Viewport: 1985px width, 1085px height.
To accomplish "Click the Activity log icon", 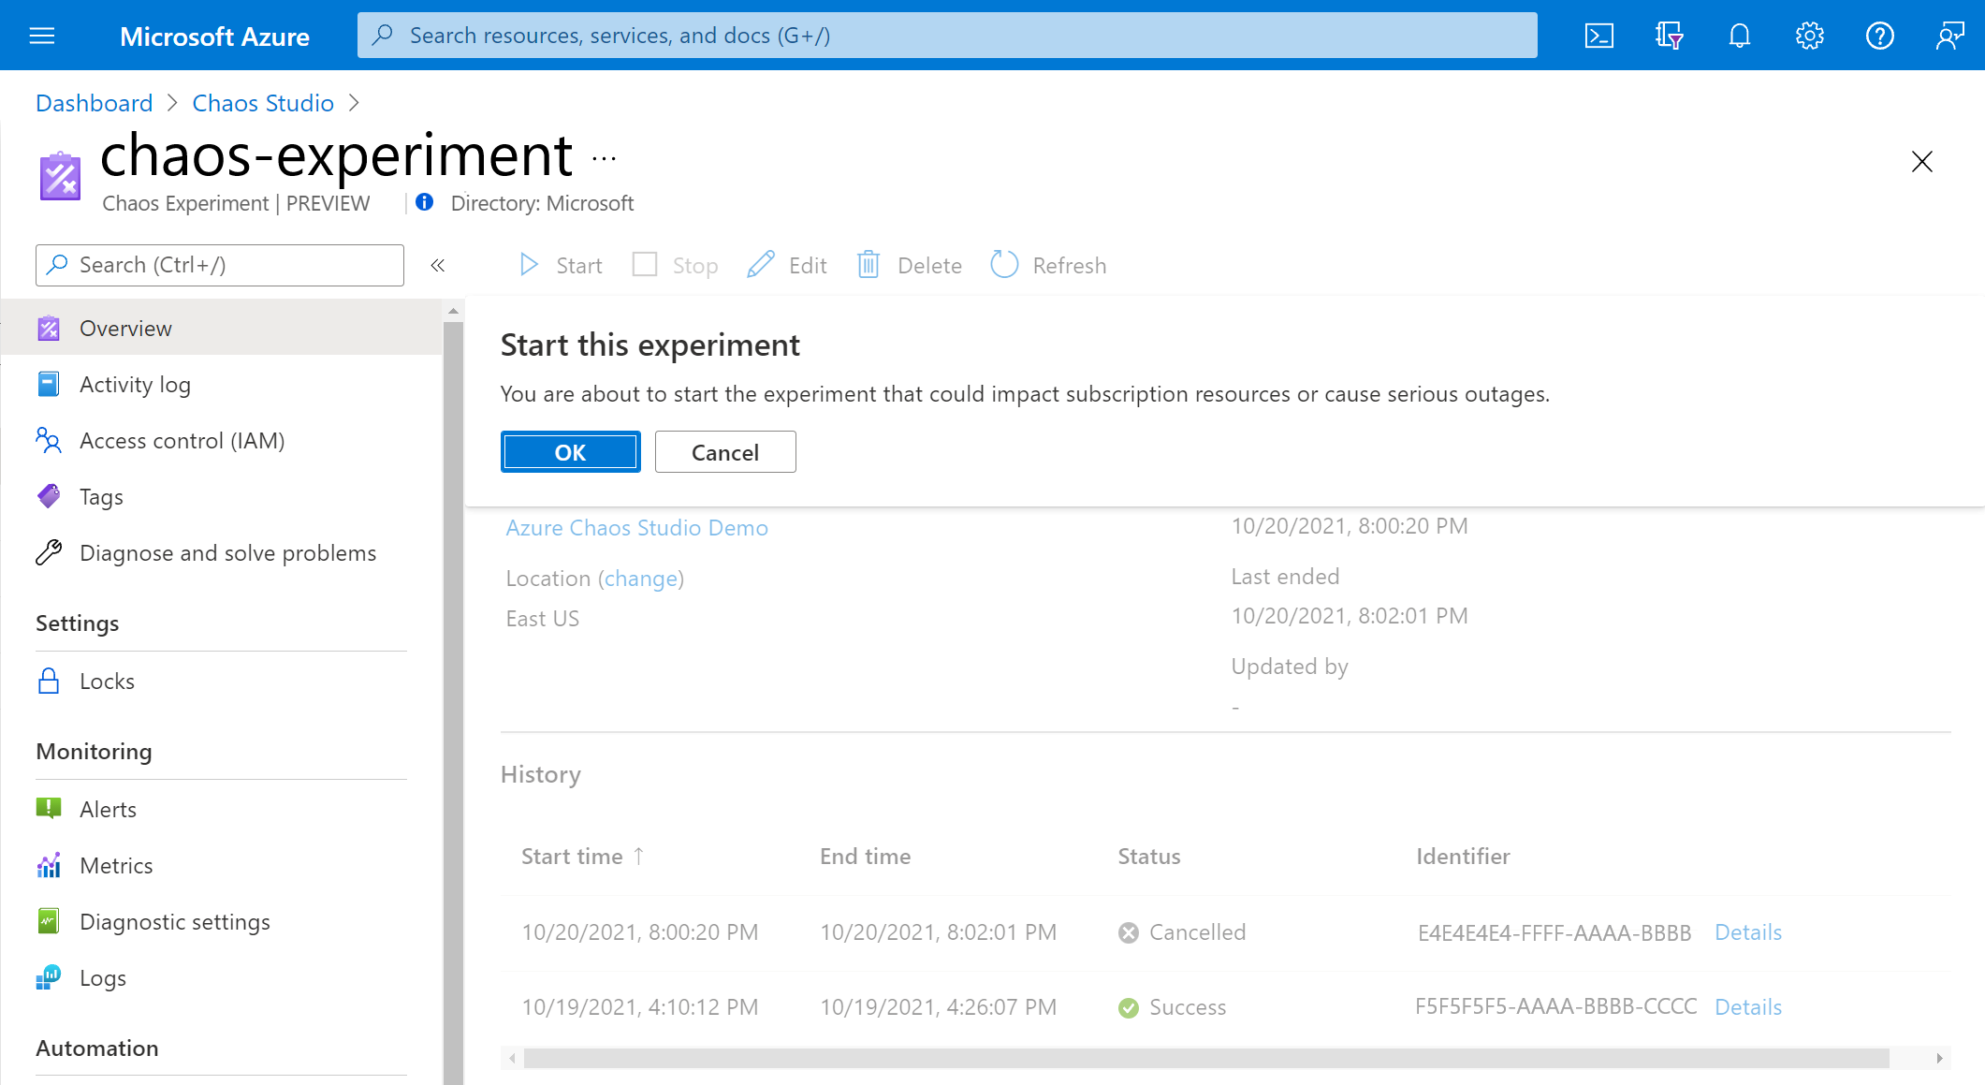I will pyautogui.click(x=48, y=384).
